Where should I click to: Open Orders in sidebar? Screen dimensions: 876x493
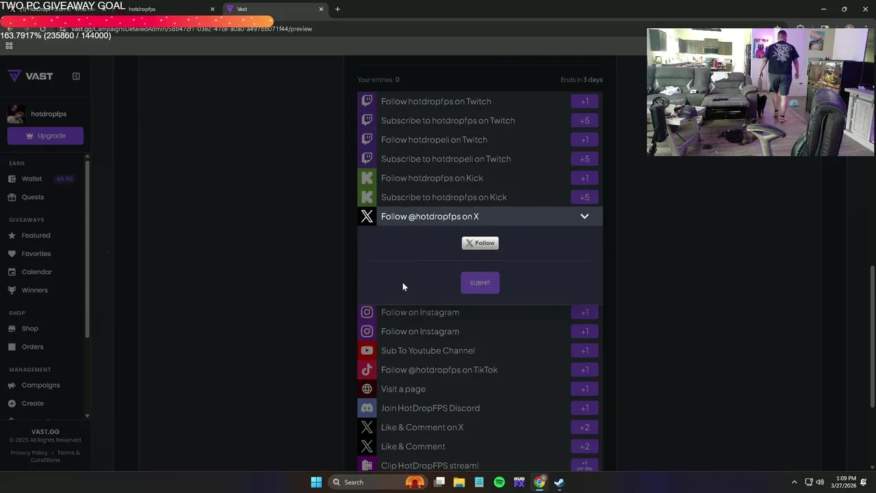point(32,347)
